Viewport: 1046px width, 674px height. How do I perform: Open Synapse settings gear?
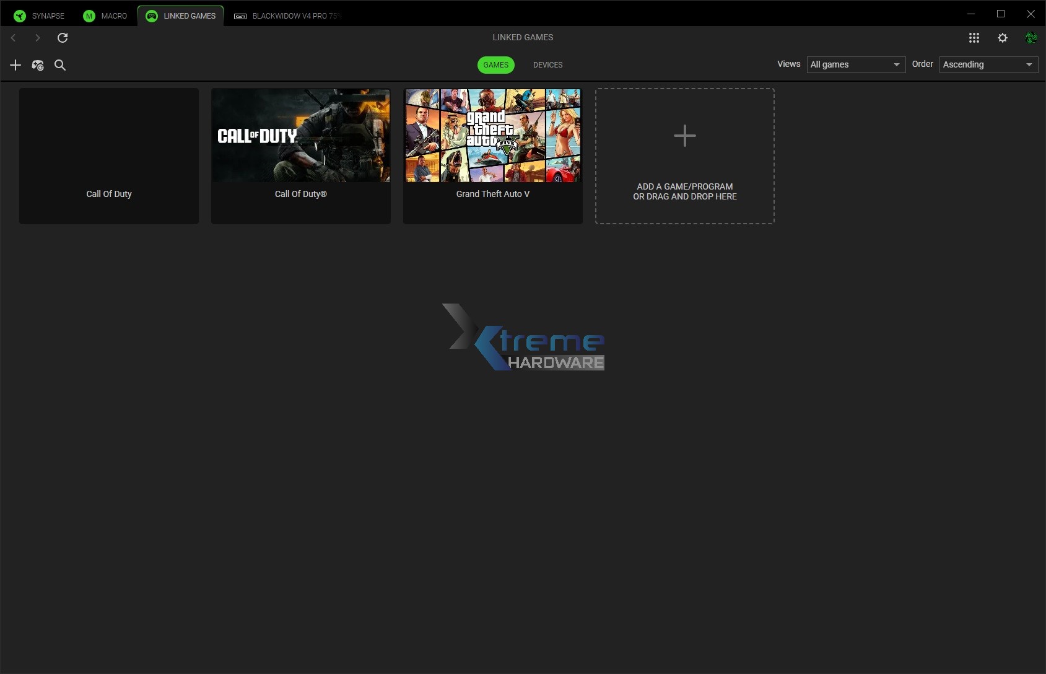(1002, 38)
